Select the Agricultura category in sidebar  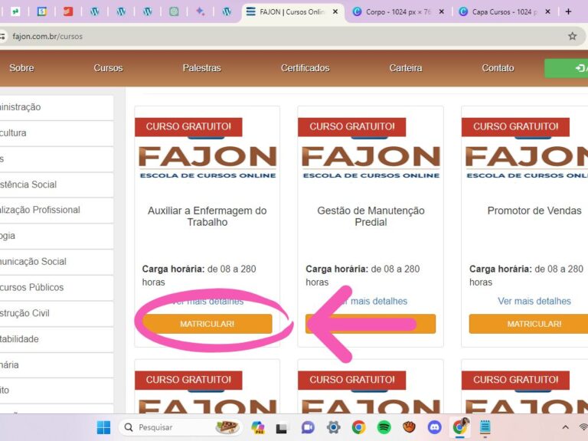point(56,133)
